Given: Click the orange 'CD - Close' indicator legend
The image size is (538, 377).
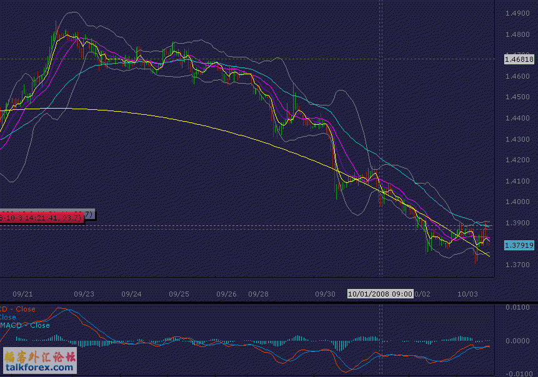Looking at the screenshot, I should pyautogui.click(x=17, y=309).
